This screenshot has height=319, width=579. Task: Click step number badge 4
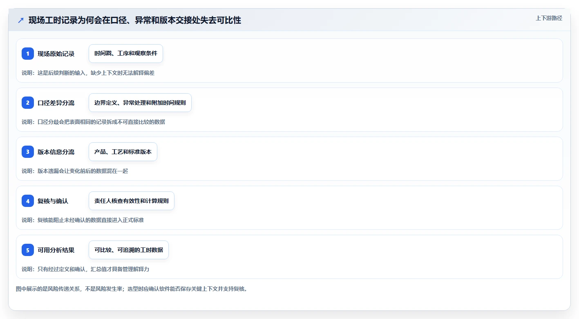[28, 201]
